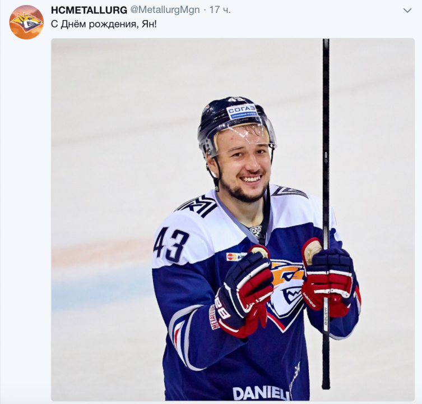Viewport: 422px width, 404px height.
Task: Click the tweet text С Днём рождения, Ян!
Action: click(104, 25)
